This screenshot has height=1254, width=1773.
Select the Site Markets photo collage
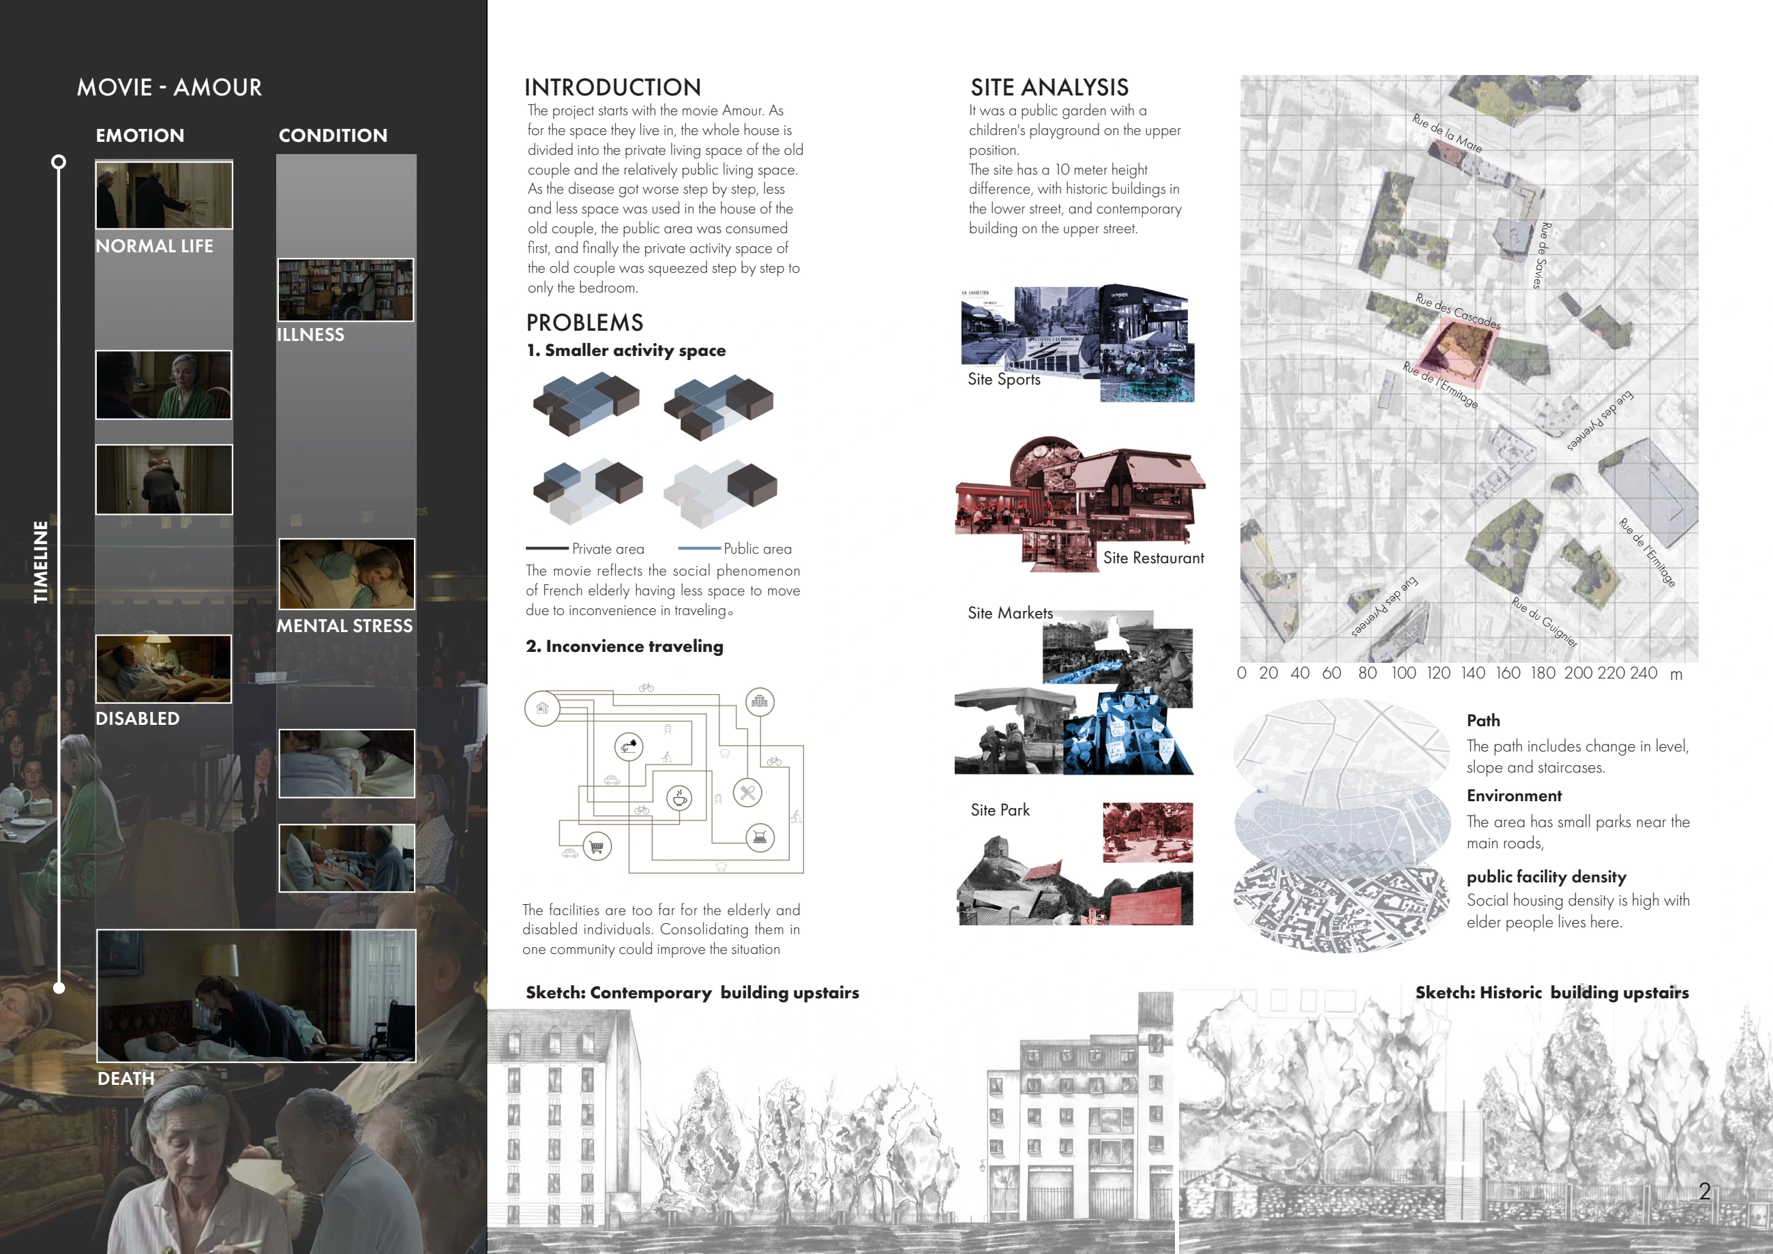[1074, 692]
